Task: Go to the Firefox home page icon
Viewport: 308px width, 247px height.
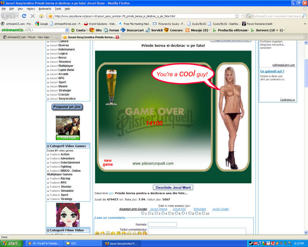Action: coord(41,16)
